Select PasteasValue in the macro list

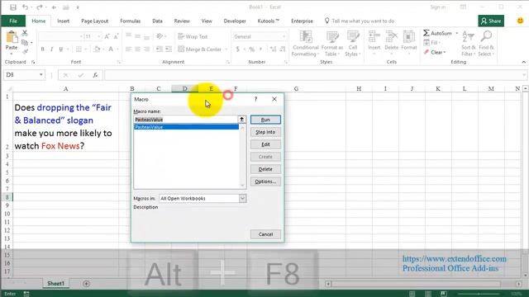pos(186,127)
